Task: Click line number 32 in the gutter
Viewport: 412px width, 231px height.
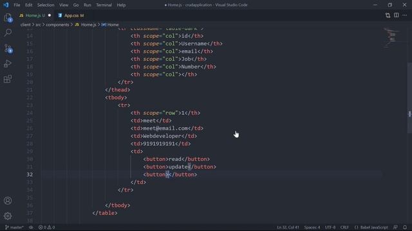Action: click(30, 175)
